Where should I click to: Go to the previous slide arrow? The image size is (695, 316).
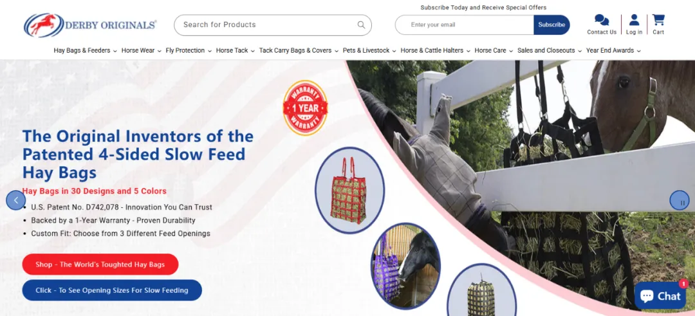click(x=16, y=200)
